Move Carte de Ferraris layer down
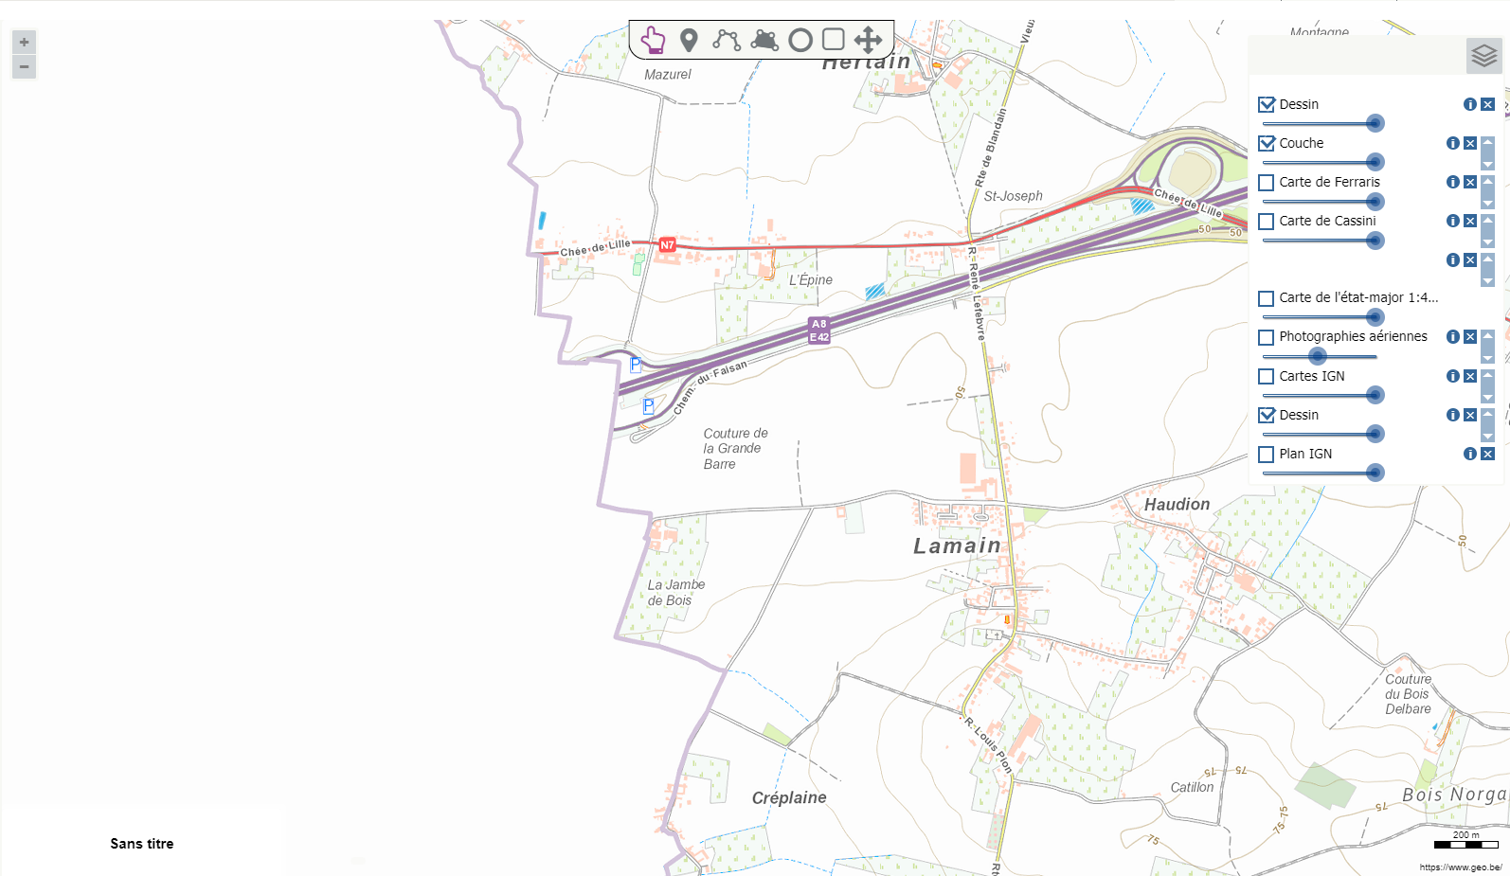This screenshot has width=1510, height=876. coord(1487,203)
